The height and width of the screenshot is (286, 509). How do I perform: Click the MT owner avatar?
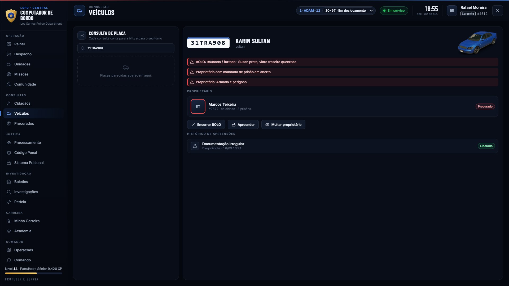click(198, 106)
